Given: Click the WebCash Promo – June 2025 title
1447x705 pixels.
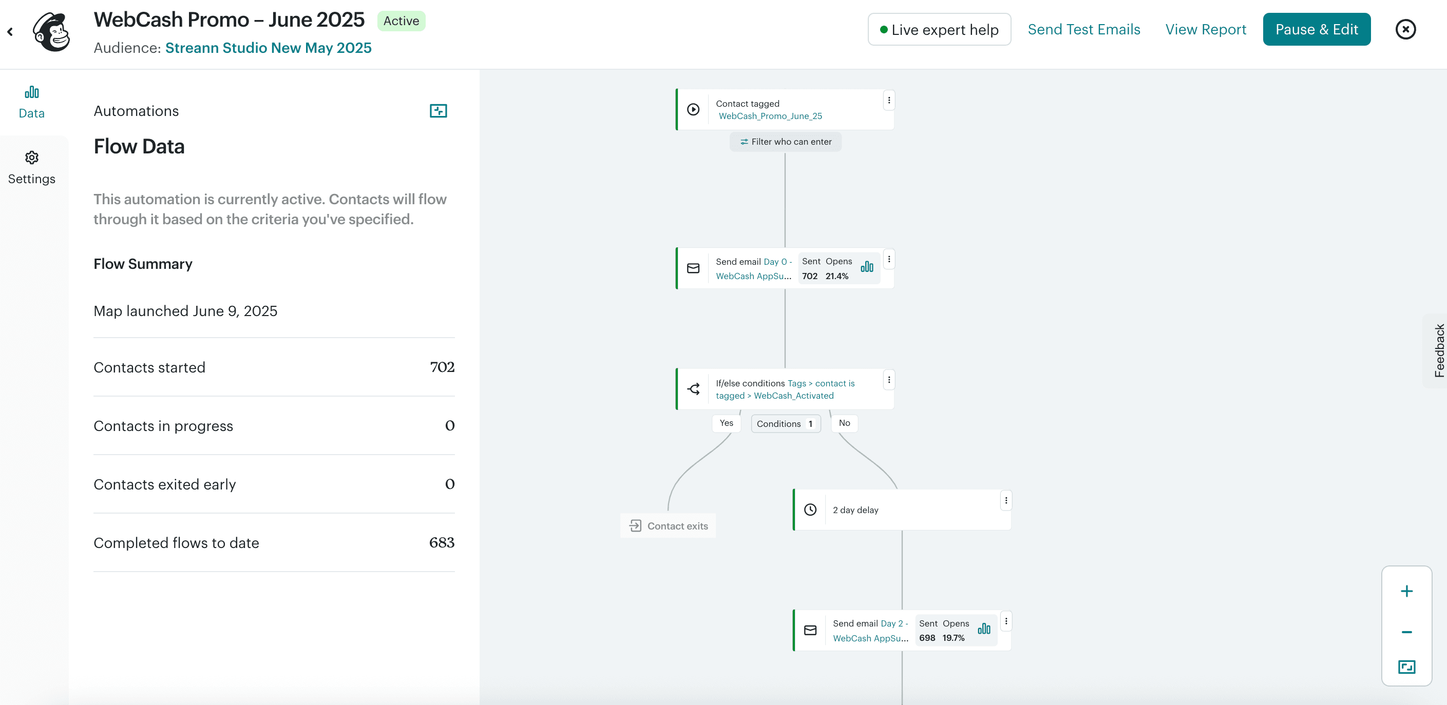Looking at the screenshot, I should click(229, 19).
